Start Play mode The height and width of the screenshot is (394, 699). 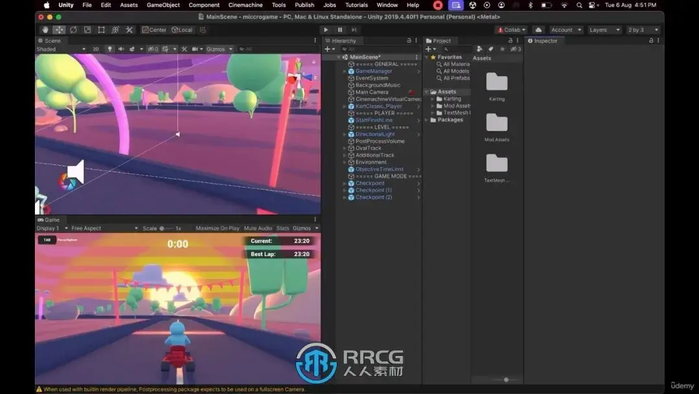pos(326,30)
